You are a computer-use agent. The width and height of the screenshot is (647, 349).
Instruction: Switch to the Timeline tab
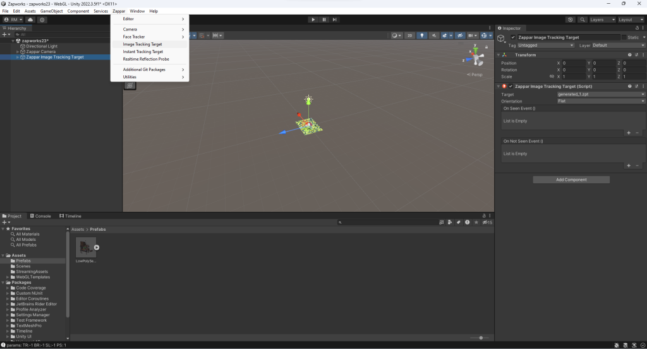point(70,216)
